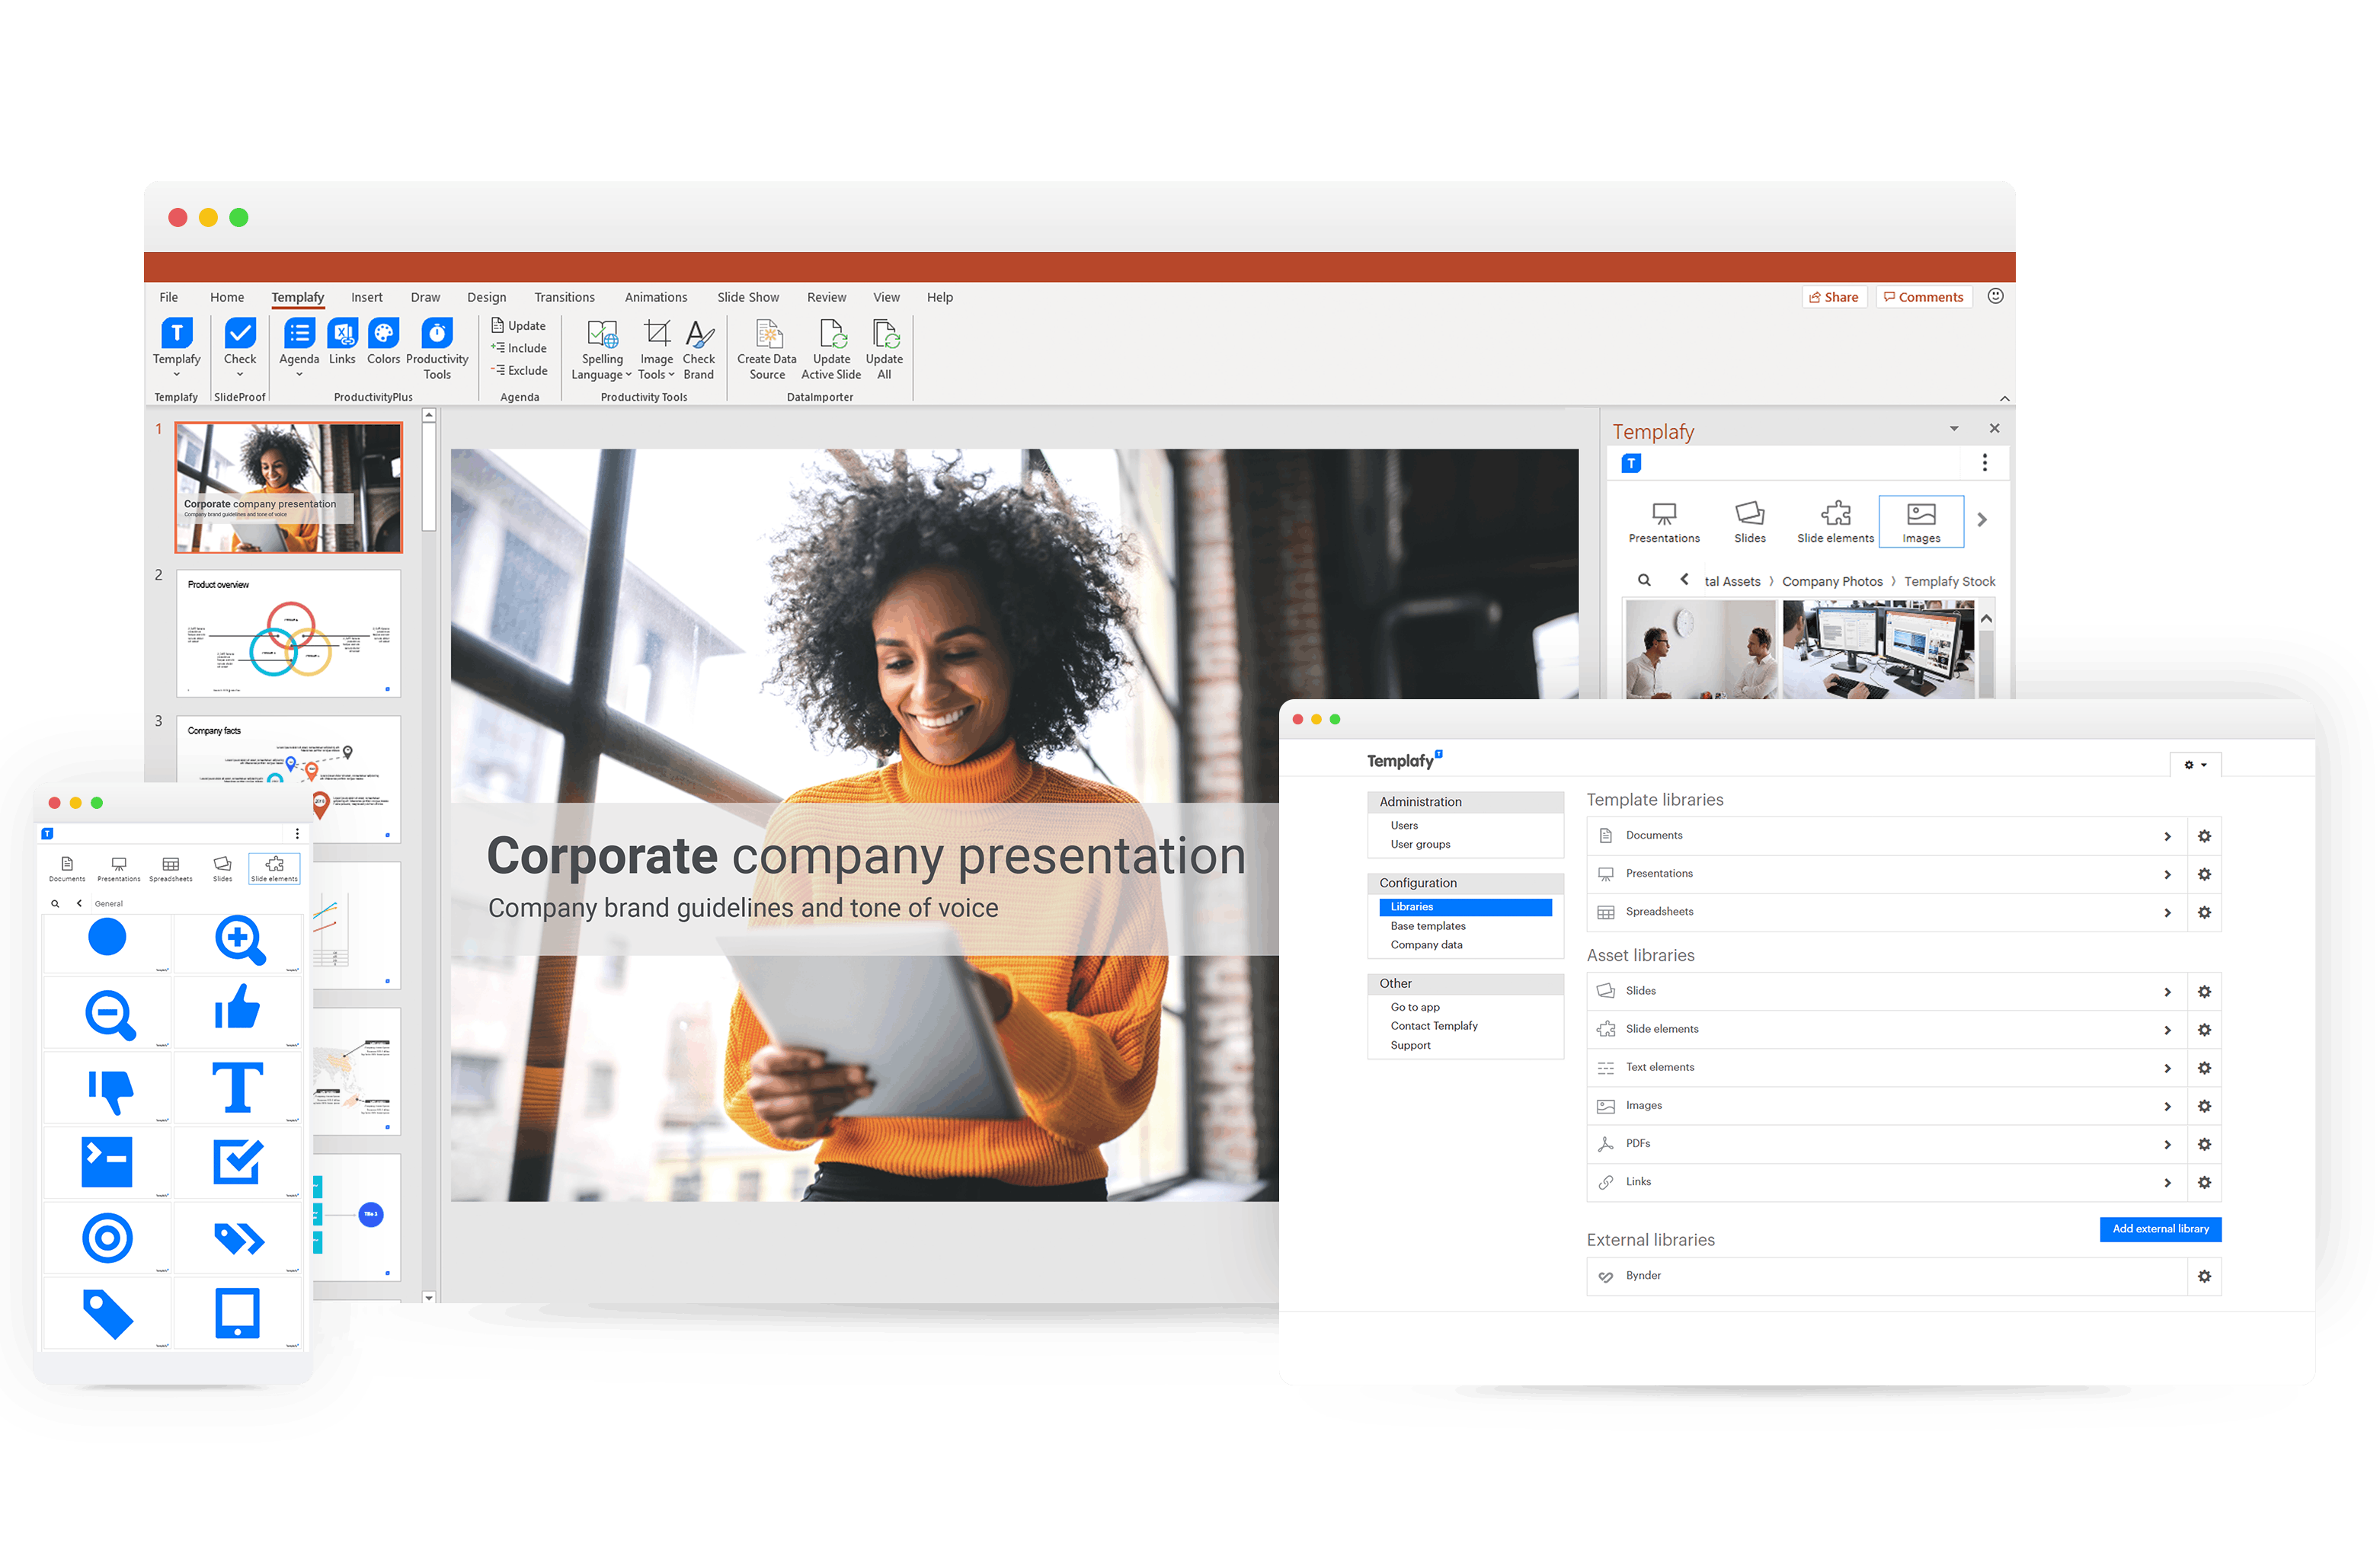This screenshot has width=2380, height=1553.
Task: Select Update Active Slide icon
Action: (x=831, y=335)
